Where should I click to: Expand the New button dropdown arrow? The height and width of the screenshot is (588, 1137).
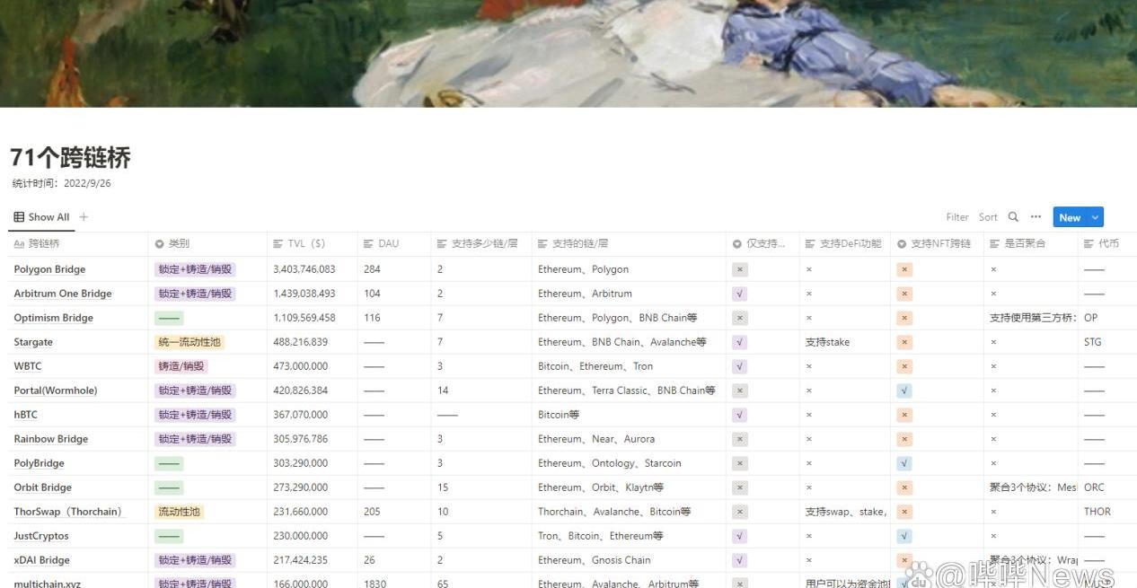pyautogui.click(x=1095, y=217)
